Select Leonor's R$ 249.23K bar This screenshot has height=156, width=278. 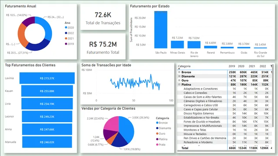47,117
